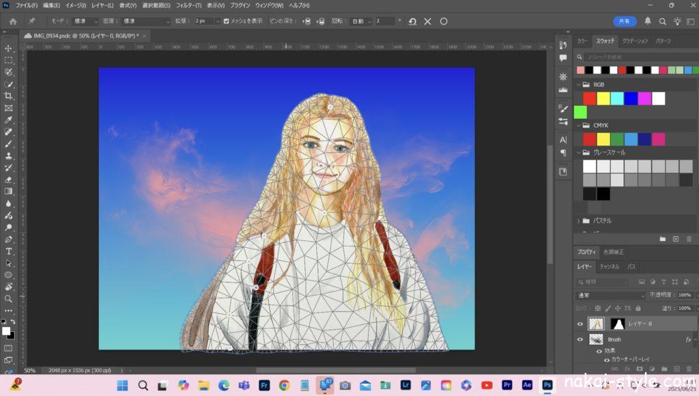Select the Crop tool in the toolbar
The image size is (699, 396).
coord(9,96)
